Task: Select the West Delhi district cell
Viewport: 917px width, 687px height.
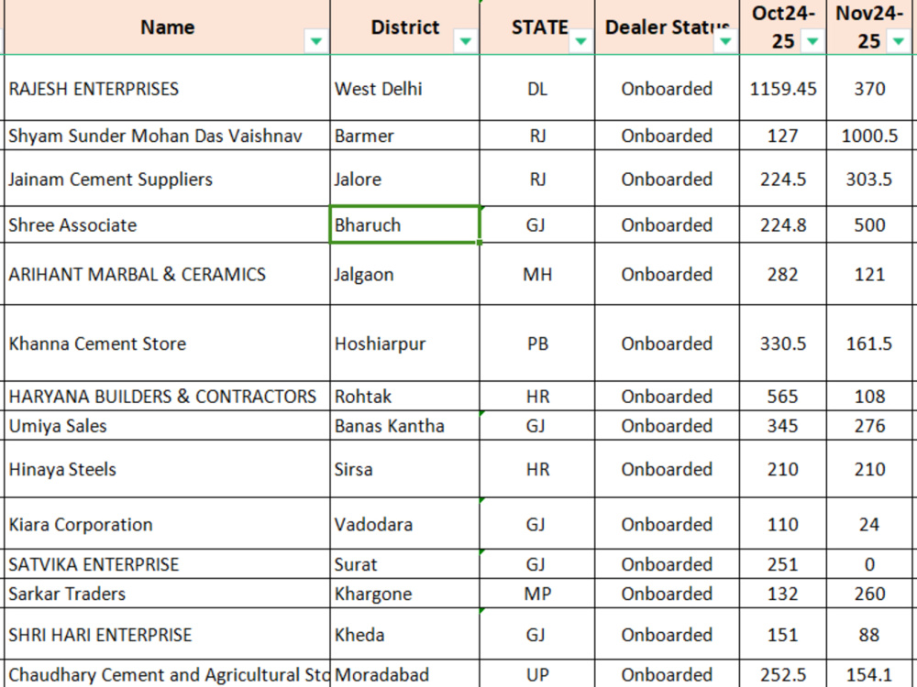Action: pyautogui.click(x=404, y=88)
